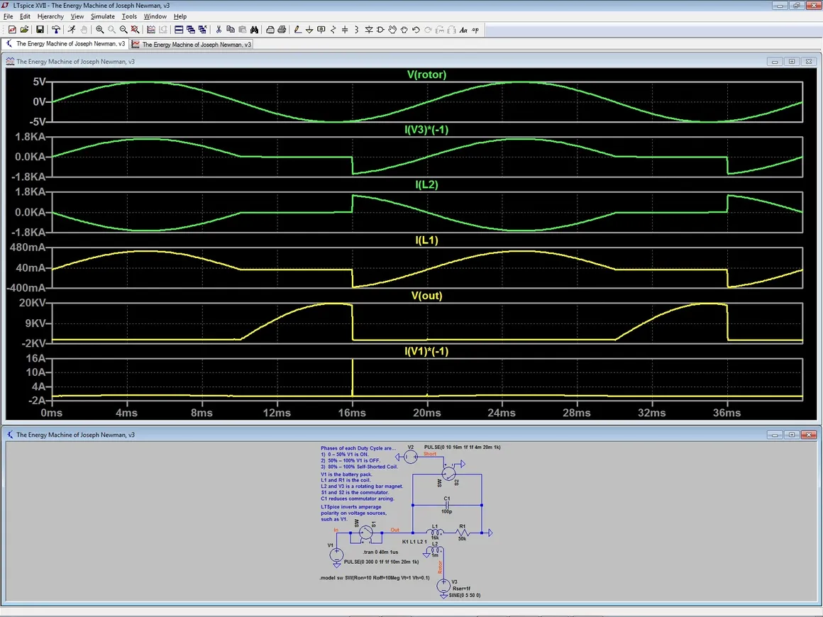This screenshot has height=617, width=823.
Task: Click the Undo arrow icon
Action: coord(416,30)
